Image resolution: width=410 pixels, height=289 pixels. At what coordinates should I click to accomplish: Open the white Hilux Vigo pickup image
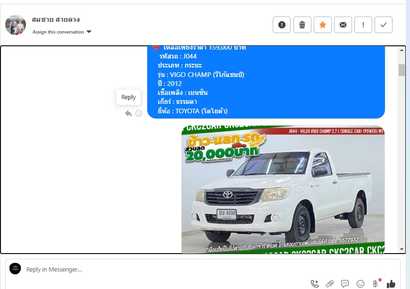point(283,189)
